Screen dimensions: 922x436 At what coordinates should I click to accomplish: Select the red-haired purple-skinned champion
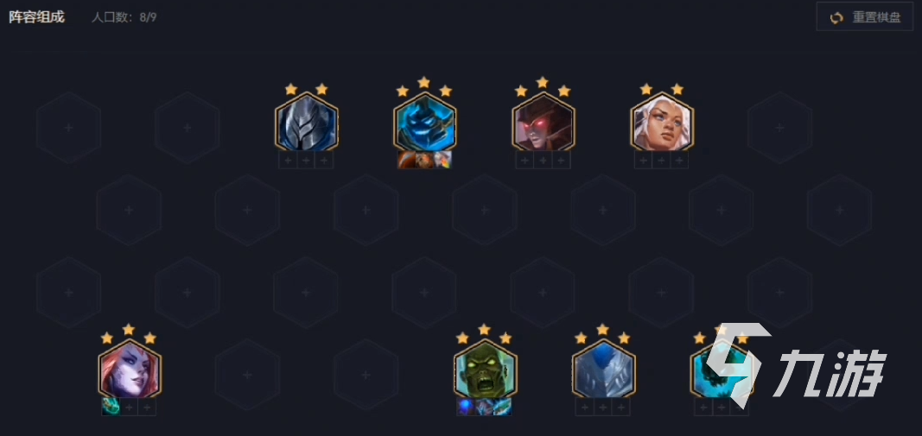click(x=130, y=370)
